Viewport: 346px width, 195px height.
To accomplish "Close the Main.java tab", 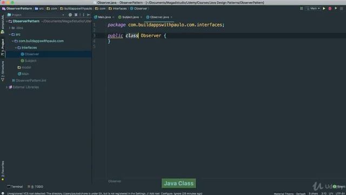I will tap(114, 17).
